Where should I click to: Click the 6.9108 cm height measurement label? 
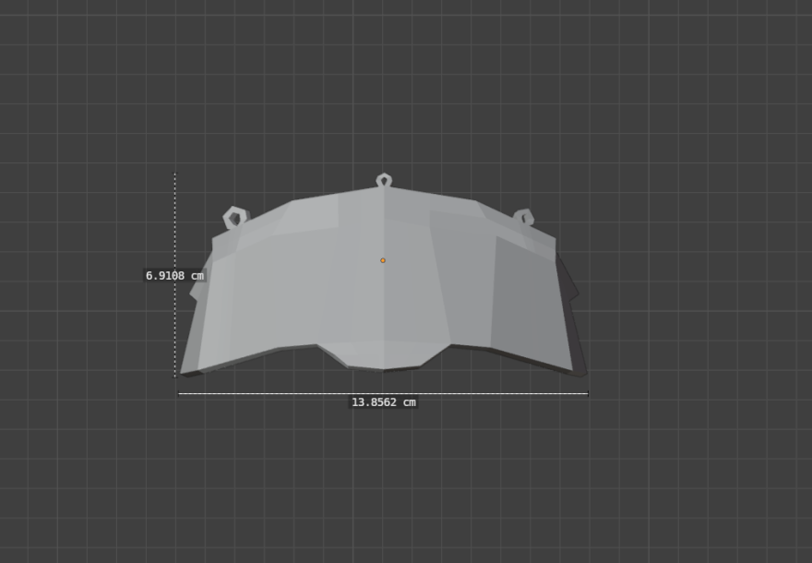[174, 275]
